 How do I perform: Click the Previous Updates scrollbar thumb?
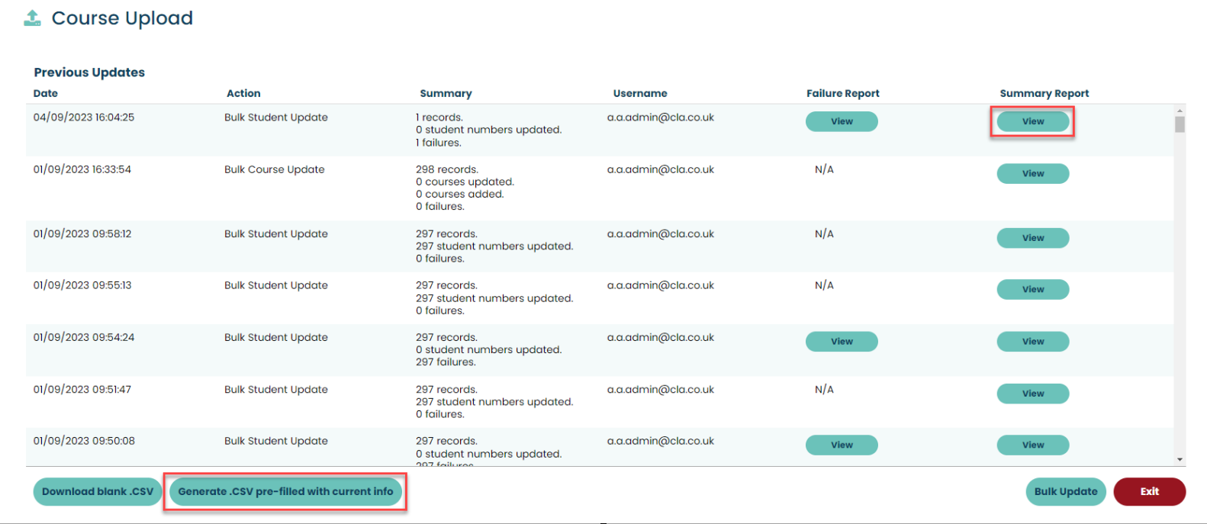1180,124
